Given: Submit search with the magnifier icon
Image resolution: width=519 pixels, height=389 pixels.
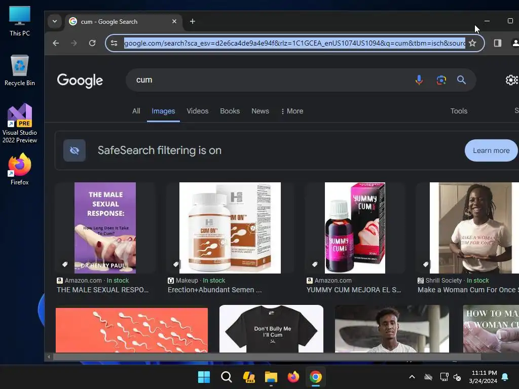Looking at the screenshot, I should [x=461, y=80].
